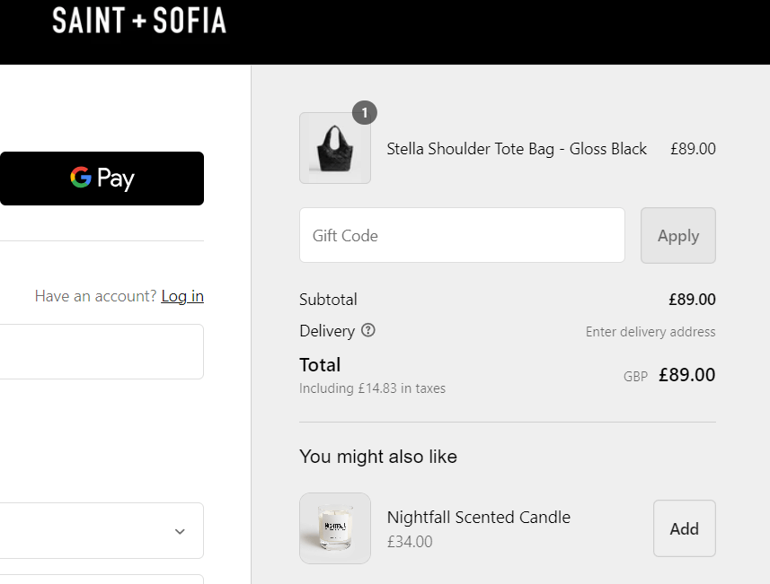Apply the gift code

(x=677, y=235)
